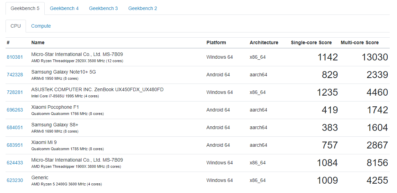Viewport: 397px width, 193px height.
Task: Open result link 623230
Action: 15,180
